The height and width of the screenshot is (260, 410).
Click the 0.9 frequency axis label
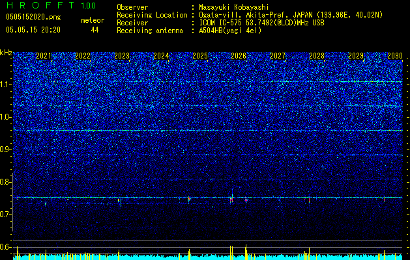[6, 149]
